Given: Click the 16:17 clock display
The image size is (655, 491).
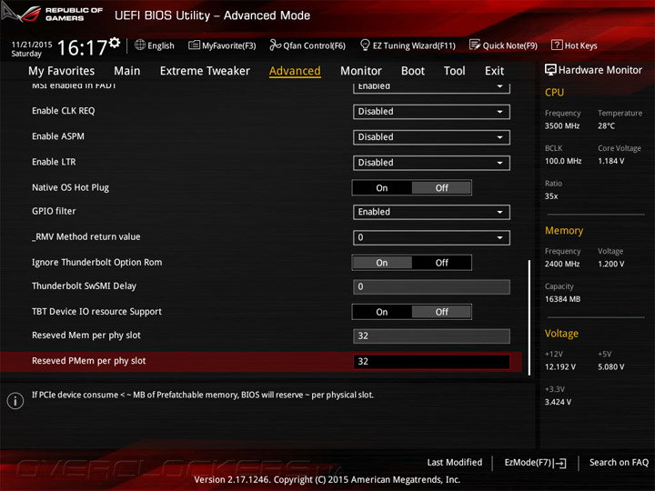Looking at the screenshot, I should [82, 47].
